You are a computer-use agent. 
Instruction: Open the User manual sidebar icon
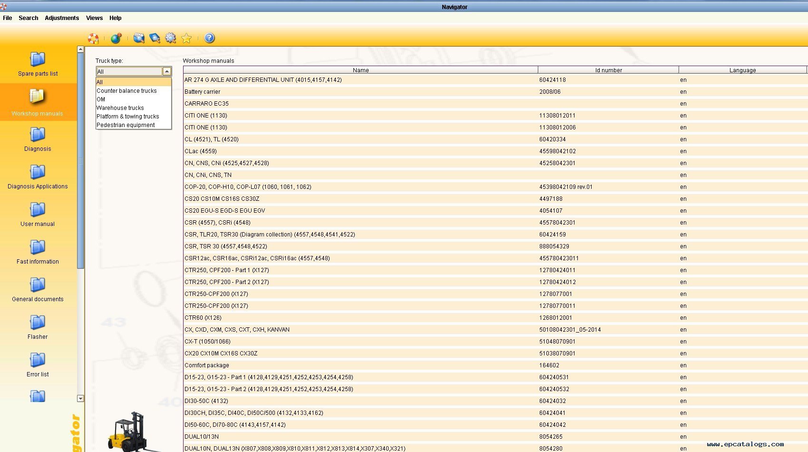click(x=38, y=209)
